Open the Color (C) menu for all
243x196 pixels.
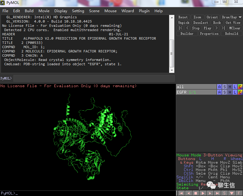pyautogui.click(x=240, y=87)
